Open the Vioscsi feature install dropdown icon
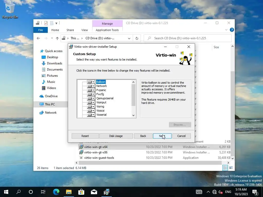 [x=91, y=111]
